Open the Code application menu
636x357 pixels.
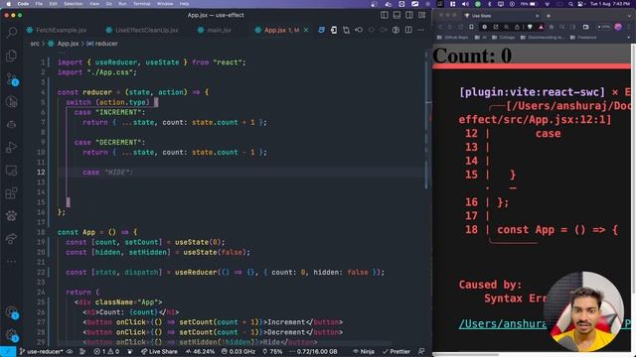(x=23, y=4)
